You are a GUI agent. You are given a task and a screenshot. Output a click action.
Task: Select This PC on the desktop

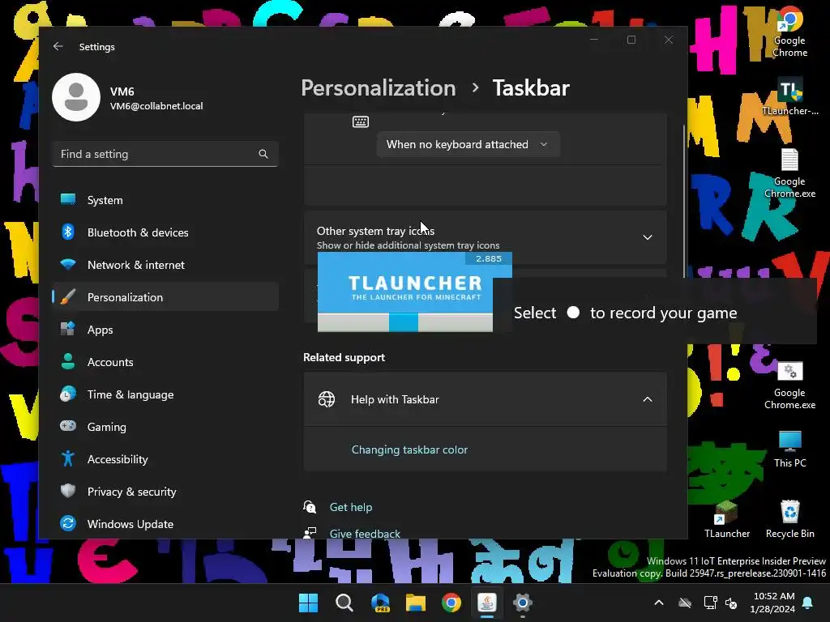(x=789, y=449)
